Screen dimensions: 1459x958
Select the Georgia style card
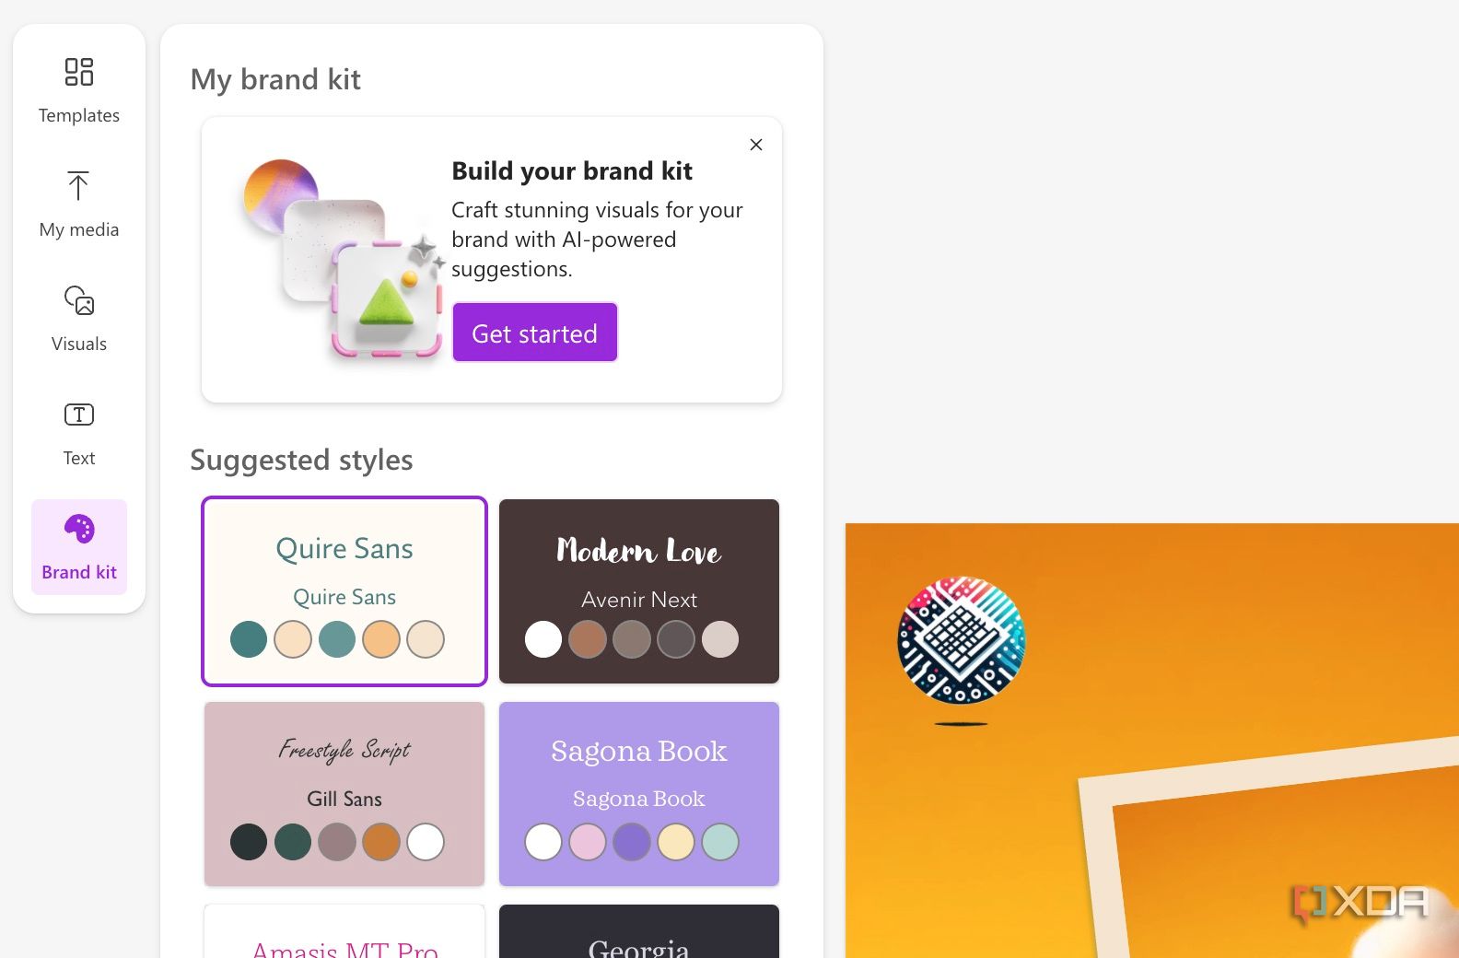tap(639, 931)
